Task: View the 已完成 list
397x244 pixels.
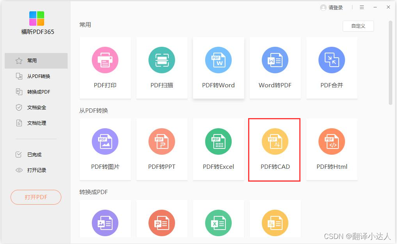Action: coord(36,155)
